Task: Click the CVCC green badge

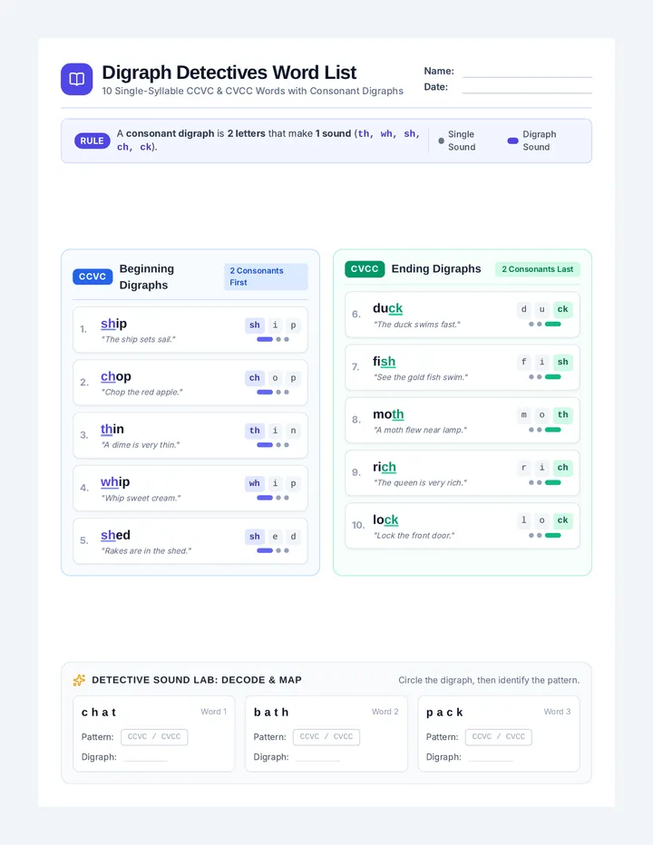Action: click(365, 269)
